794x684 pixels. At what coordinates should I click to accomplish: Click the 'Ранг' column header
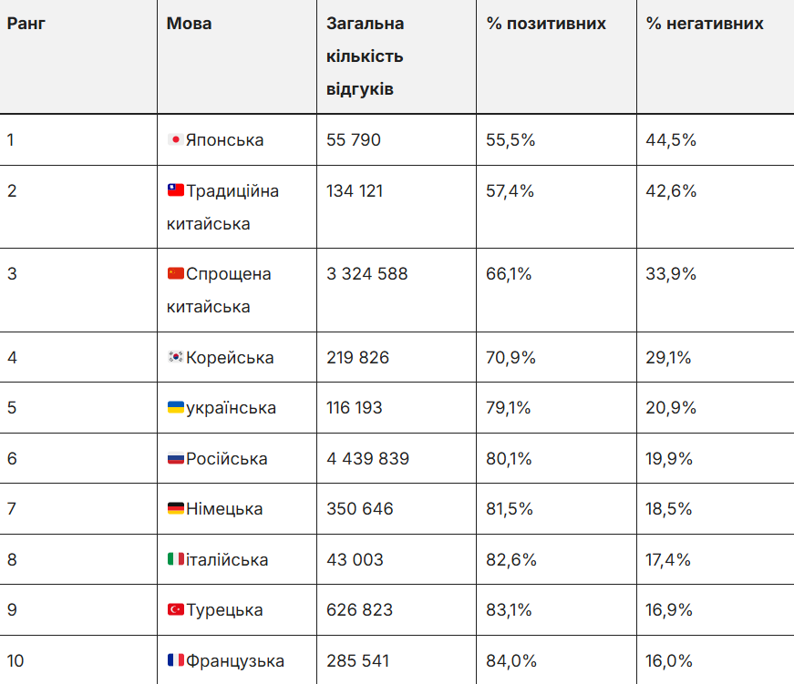[x=26, y=24]
